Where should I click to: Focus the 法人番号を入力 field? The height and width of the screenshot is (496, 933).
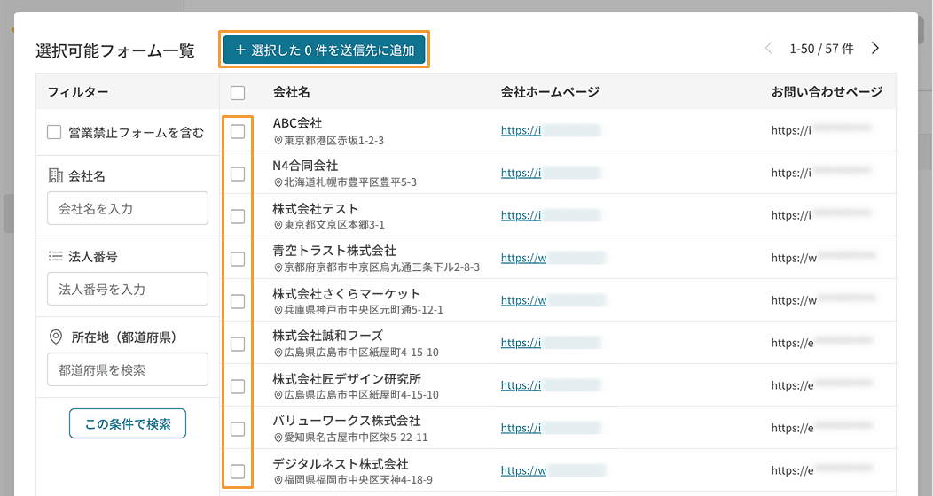(x=128, y=290)
